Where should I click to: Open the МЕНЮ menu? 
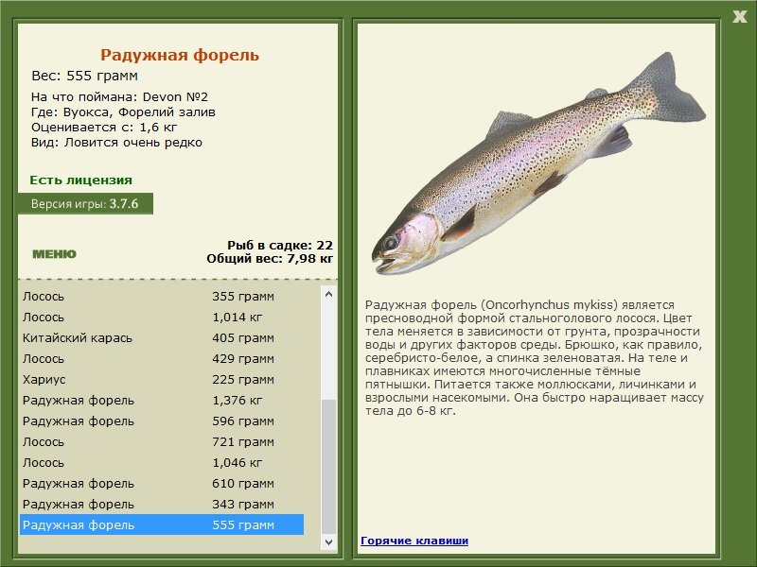54,254
